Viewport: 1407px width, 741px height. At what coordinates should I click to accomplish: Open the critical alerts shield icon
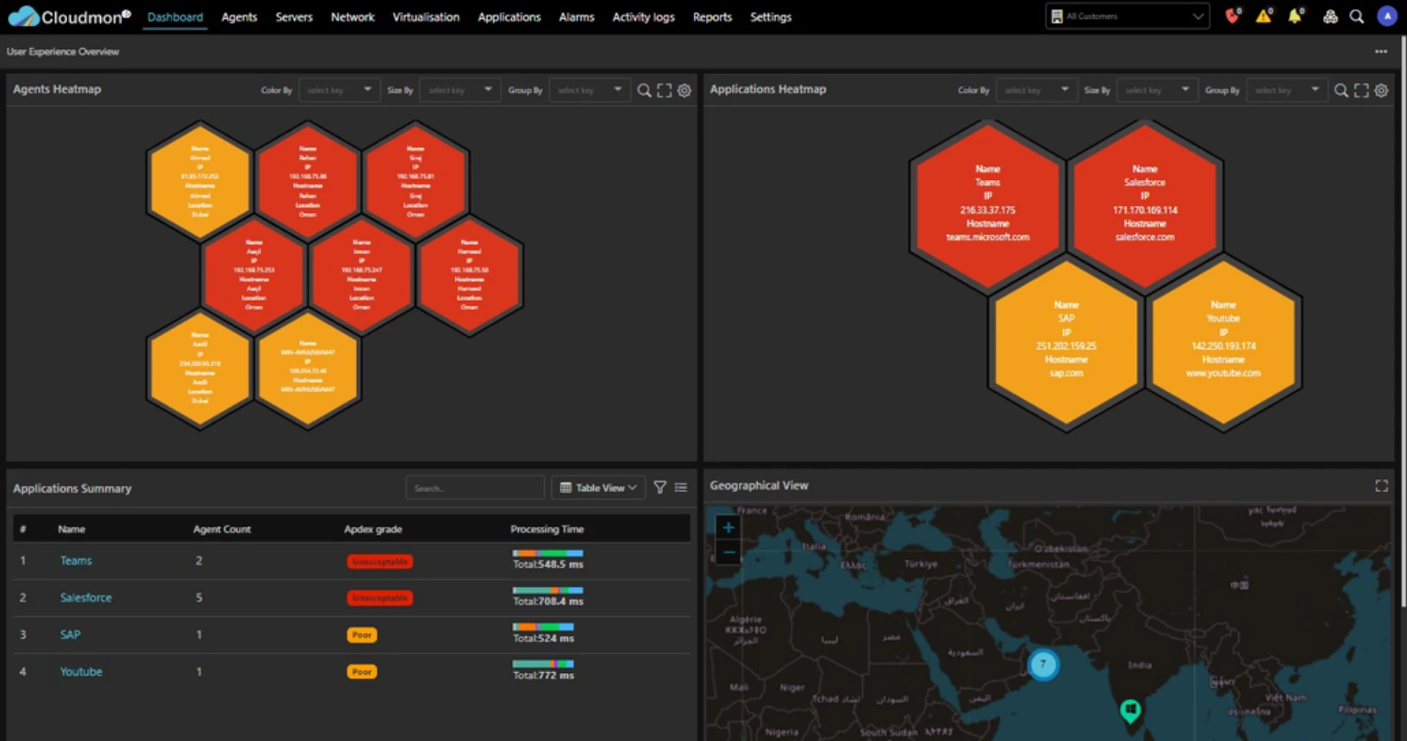pyautogui.click(x=1232, y=16)
